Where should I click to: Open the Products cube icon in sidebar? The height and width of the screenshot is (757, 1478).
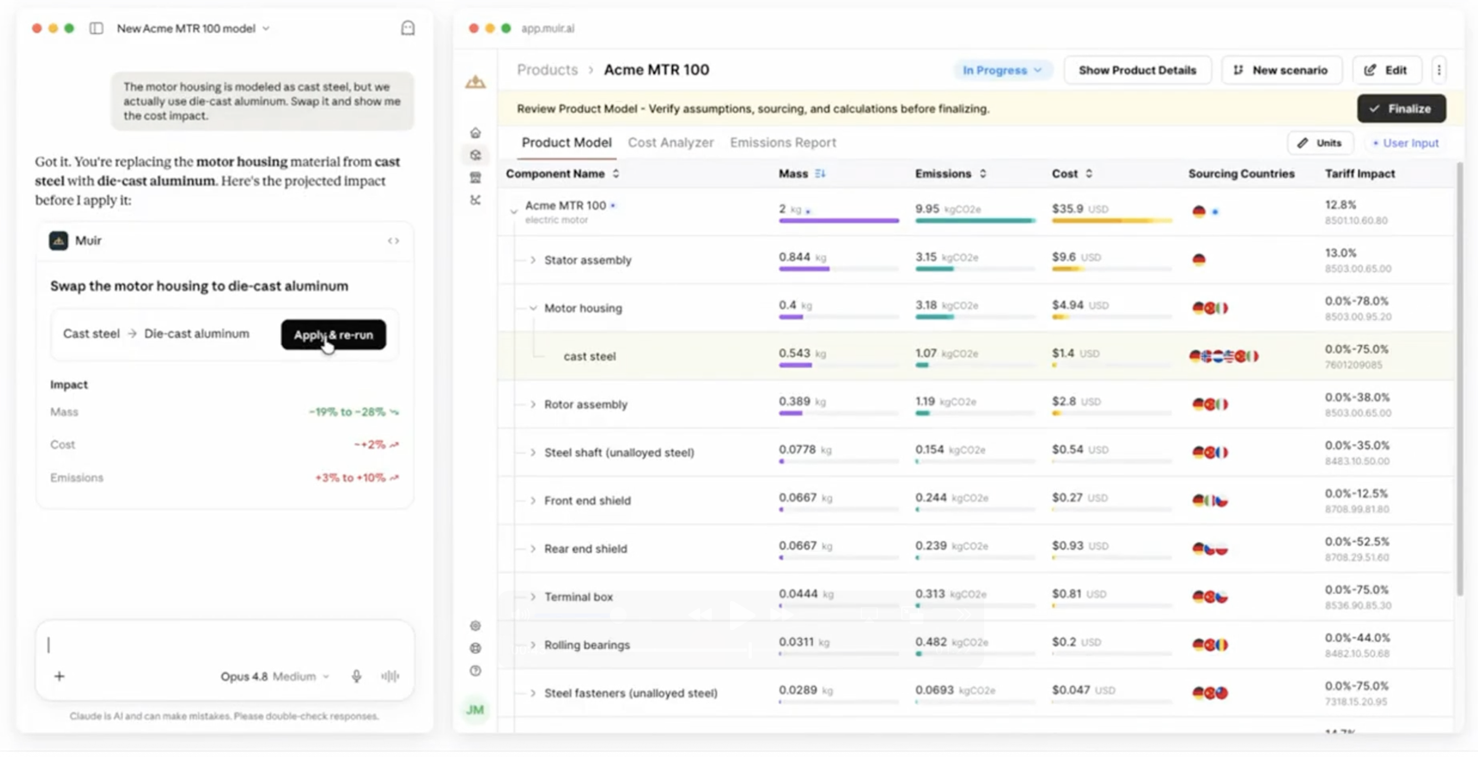coord(475,155)
